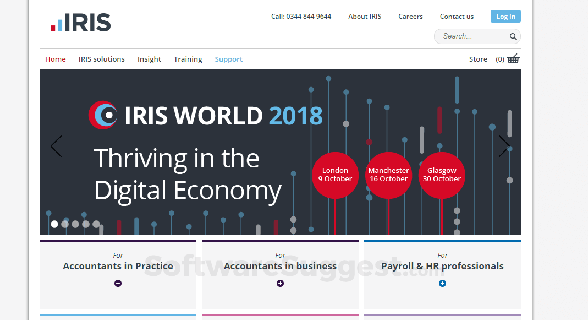
Task: Expand the Training navigation menu
Action: [188, 59]
